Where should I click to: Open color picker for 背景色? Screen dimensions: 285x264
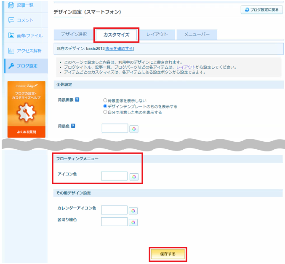[x=134, y=129]
